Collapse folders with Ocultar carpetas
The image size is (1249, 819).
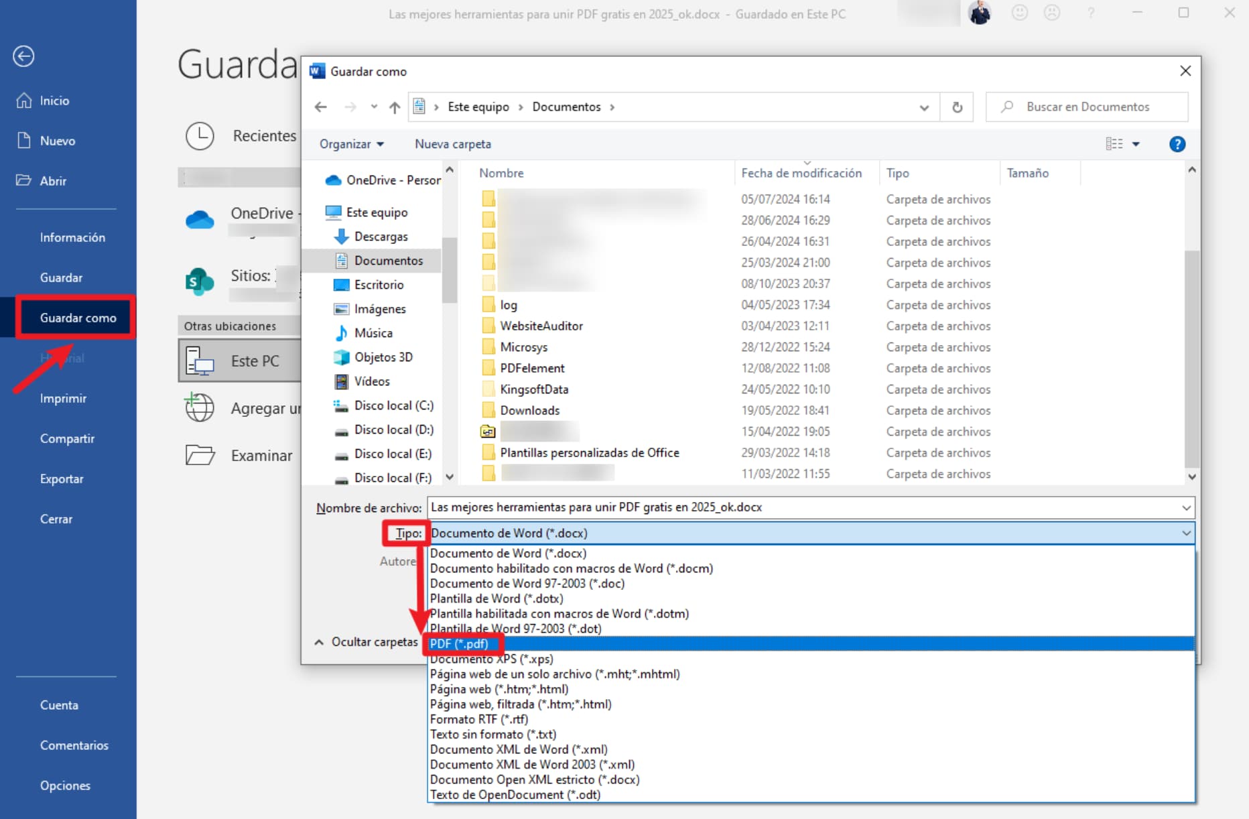(367, 642)
